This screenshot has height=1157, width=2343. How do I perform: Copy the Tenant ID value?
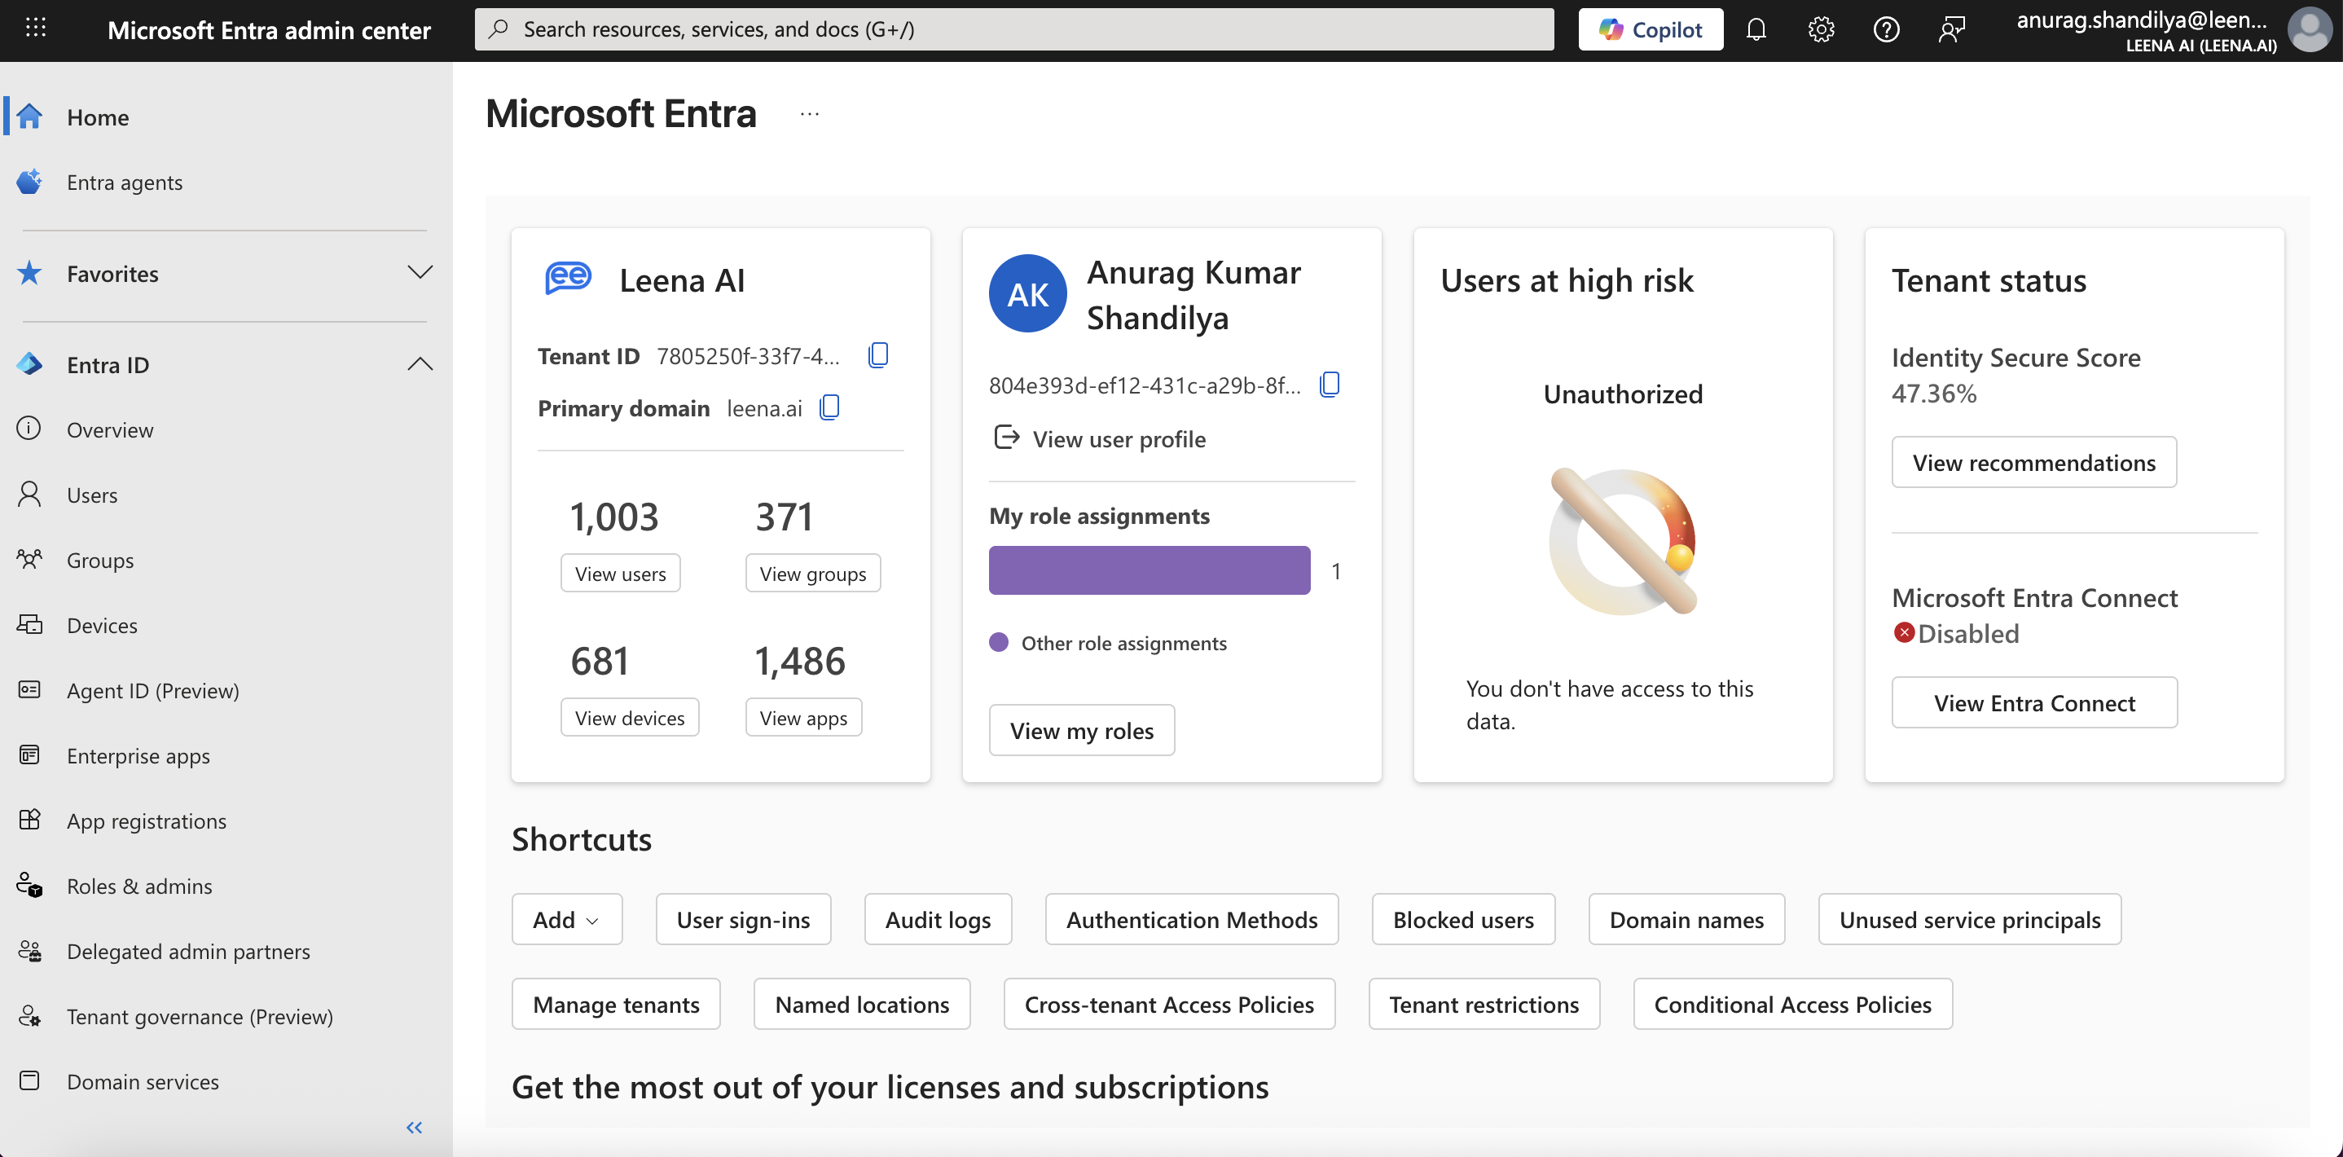pos(877,354)
